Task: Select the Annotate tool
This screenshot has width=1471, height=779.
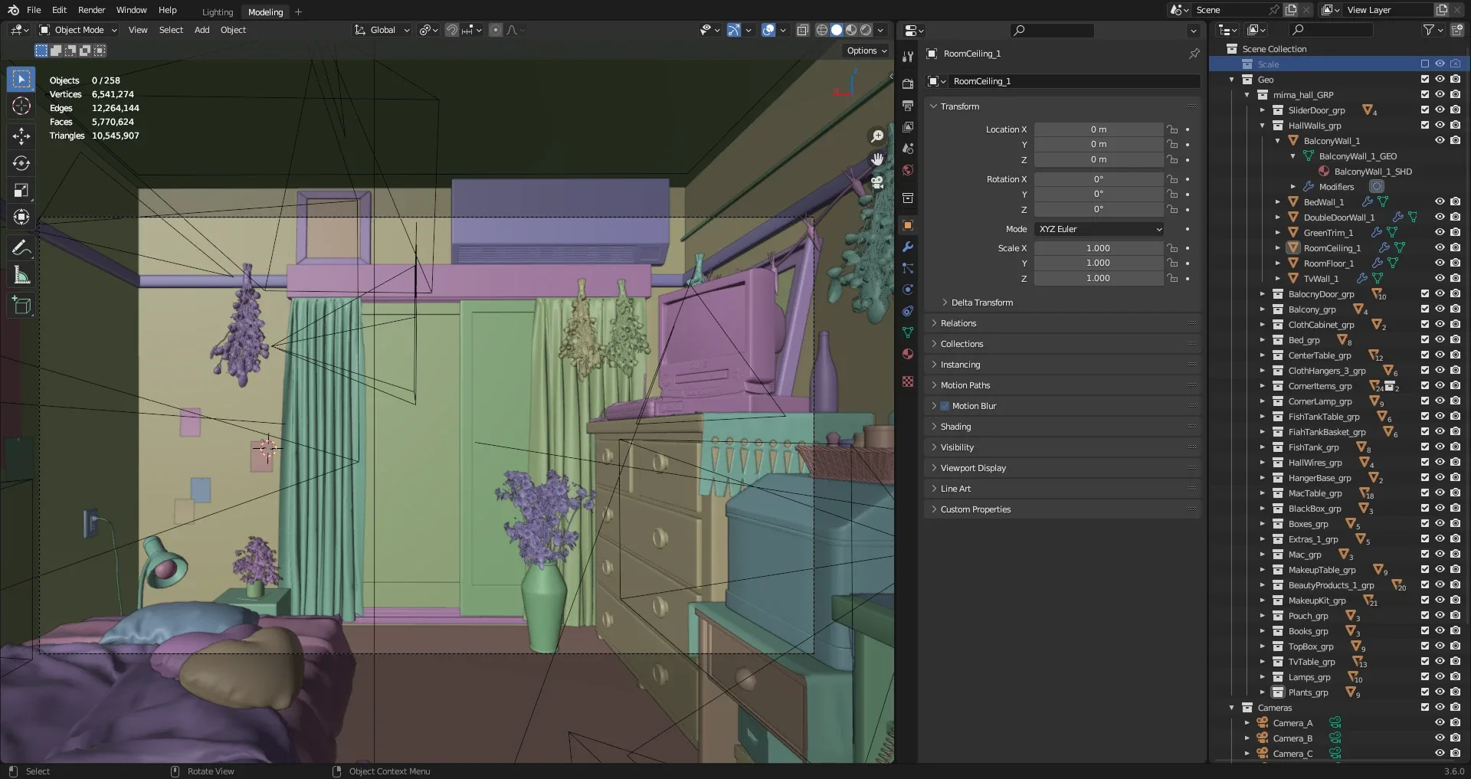Action: 21,247
